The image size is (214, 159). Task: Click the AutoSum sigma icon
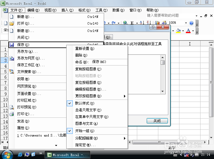[x=132, y=23]
